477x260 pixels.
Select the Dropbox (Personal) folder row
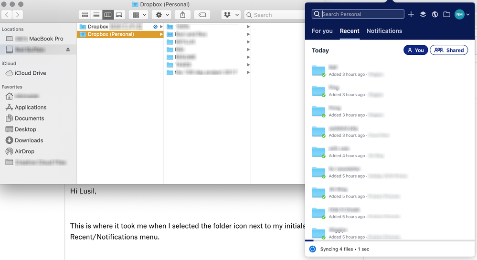(x=120, y=34)
